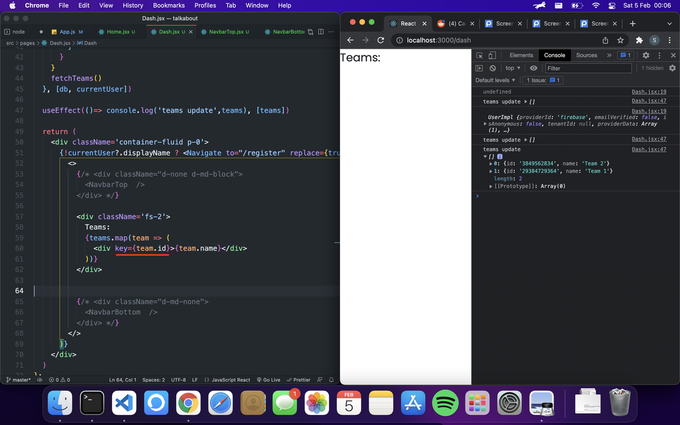Open the three-dot DevTools menu

click(x=659, y=55)
